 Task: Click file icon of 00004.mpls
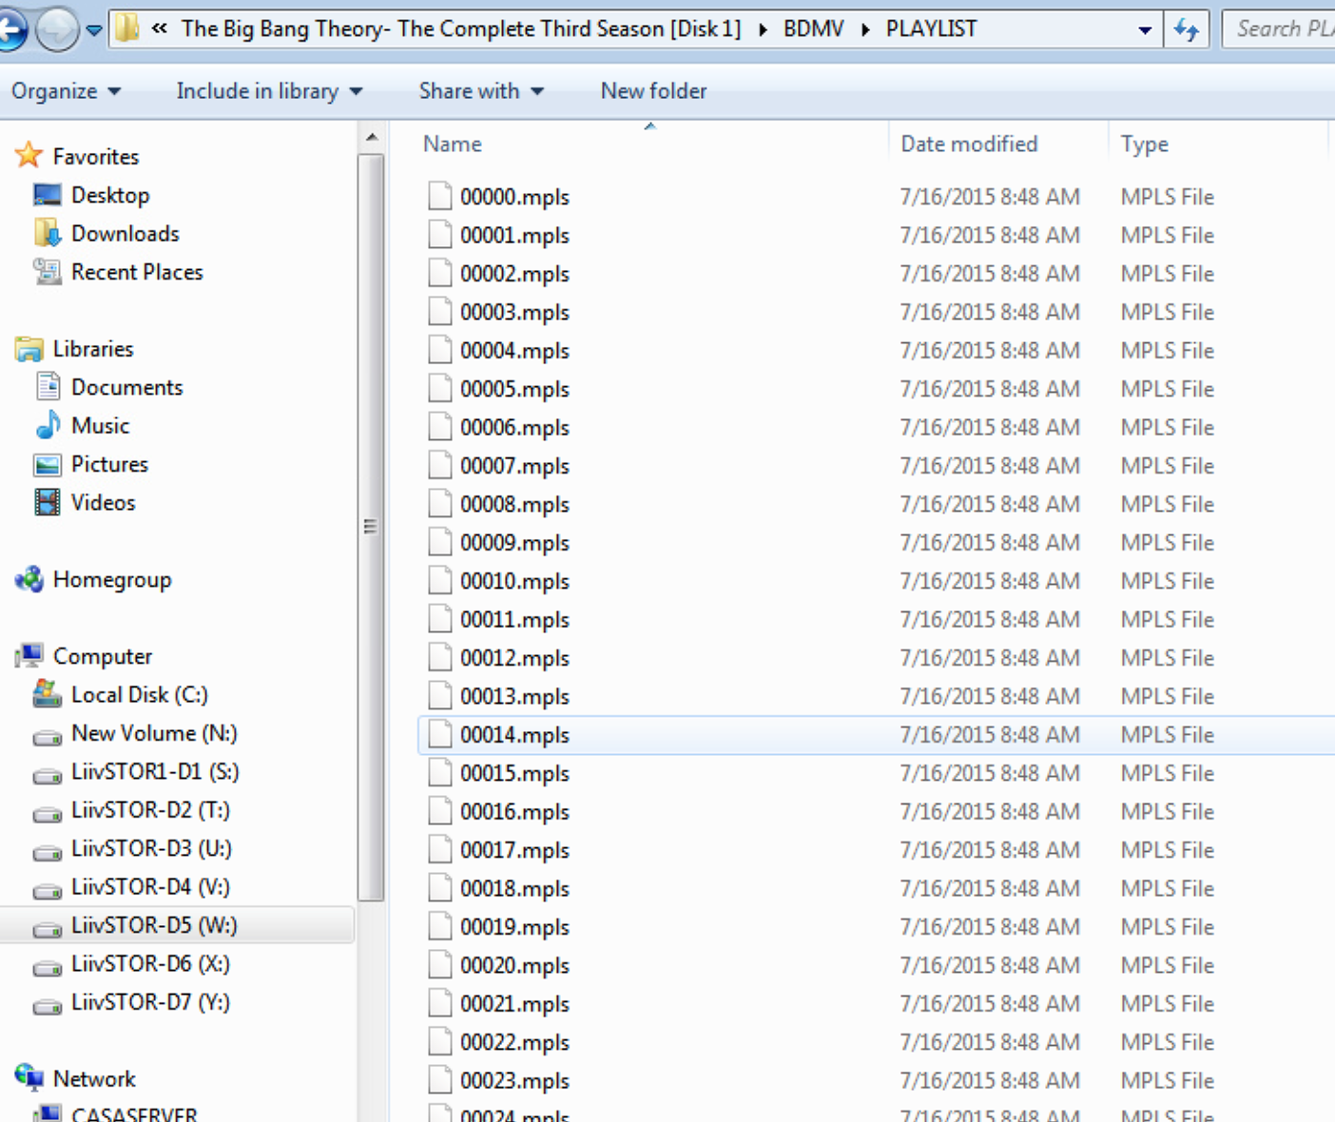[x=439, y=350]
